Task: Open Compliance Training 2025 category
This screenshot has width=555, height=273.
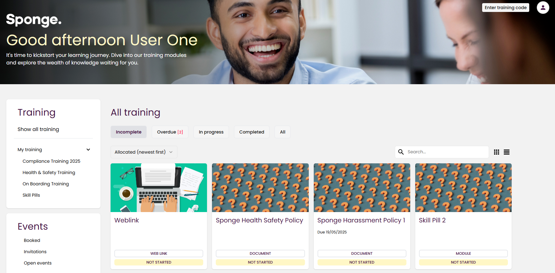Action: [52, 161]
